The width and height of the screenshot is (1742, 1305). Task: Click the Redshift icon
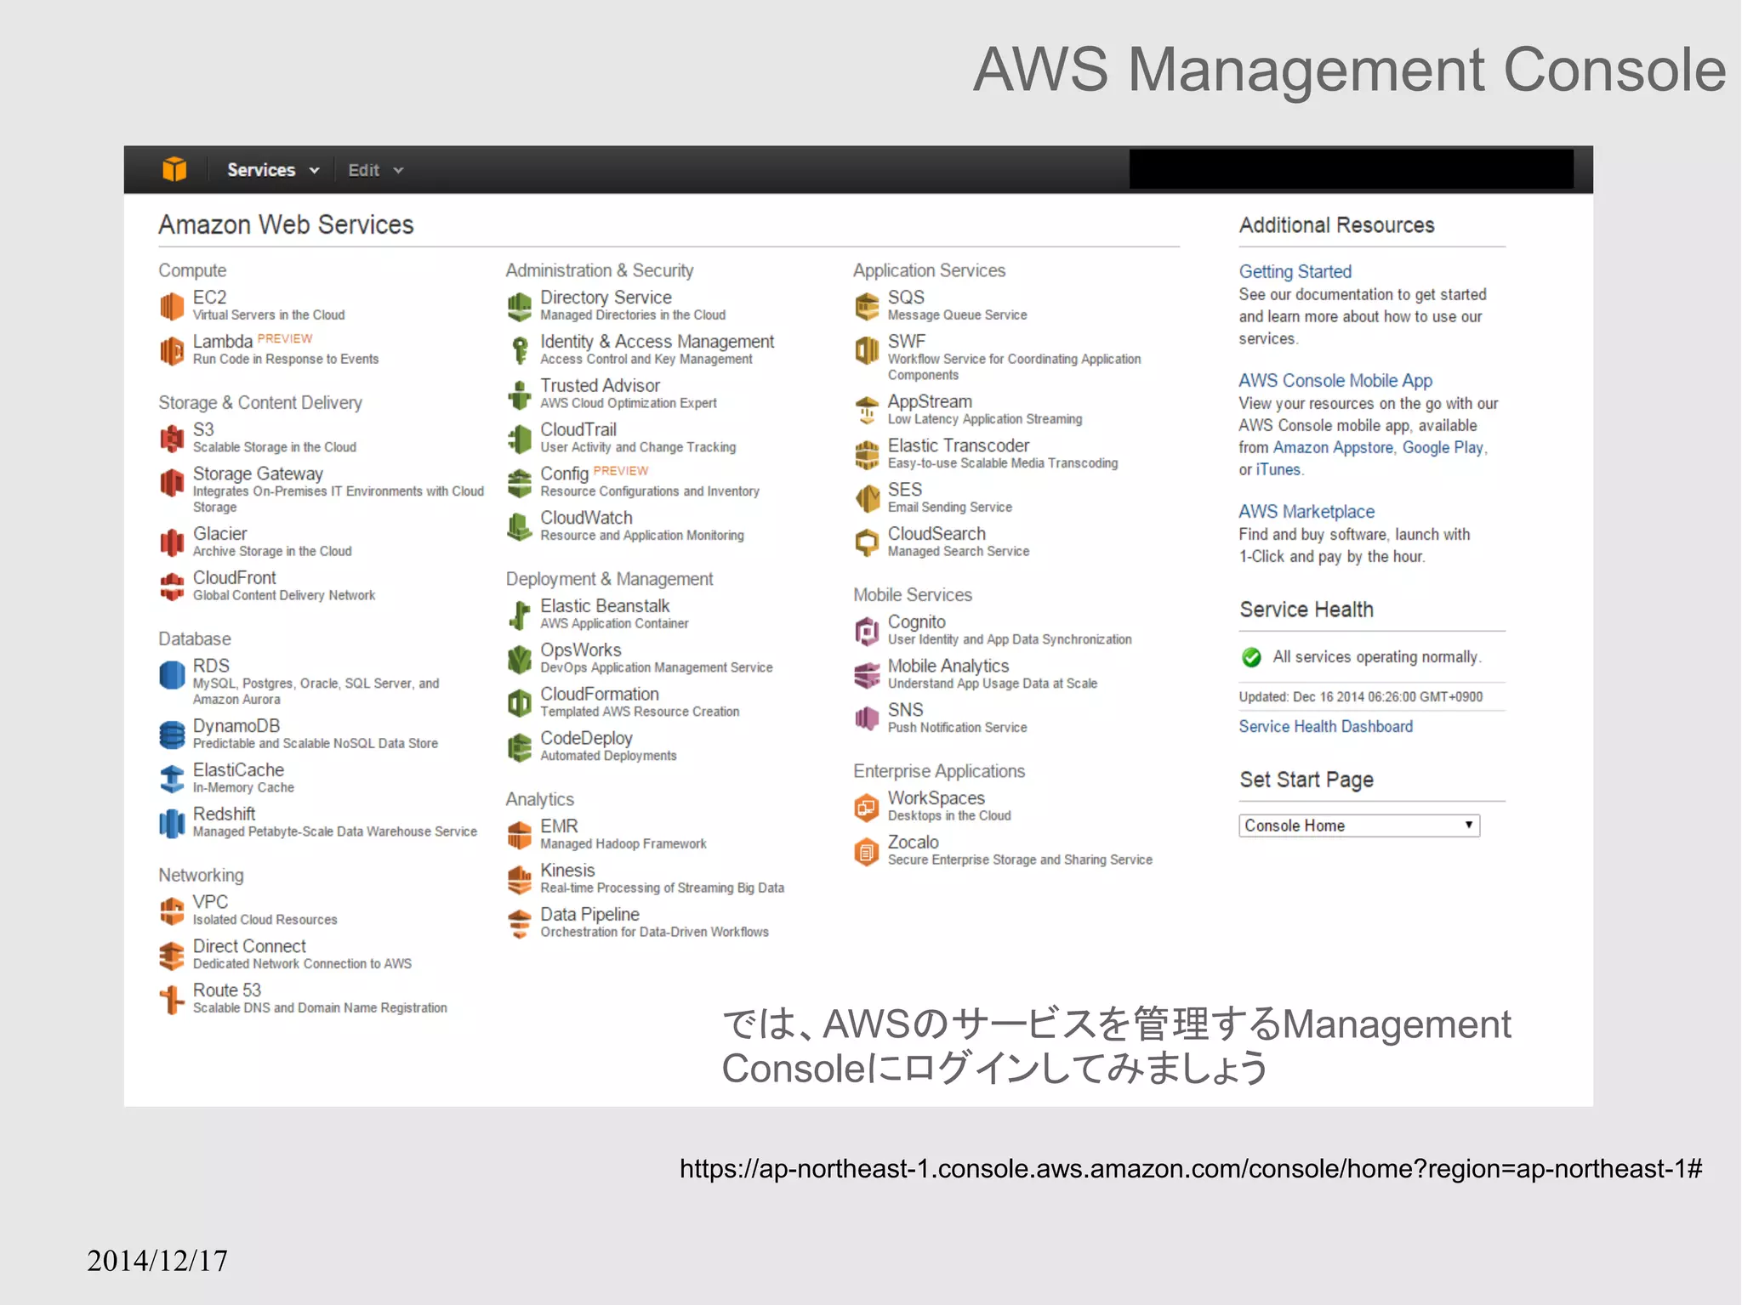pos(172,822)
